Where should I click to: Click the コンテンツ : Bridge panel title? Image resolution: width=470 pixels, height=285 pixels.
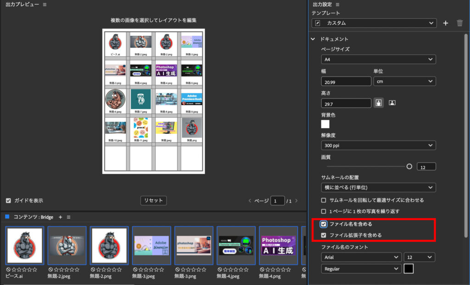pyautogui.click(x=33, y=217)
